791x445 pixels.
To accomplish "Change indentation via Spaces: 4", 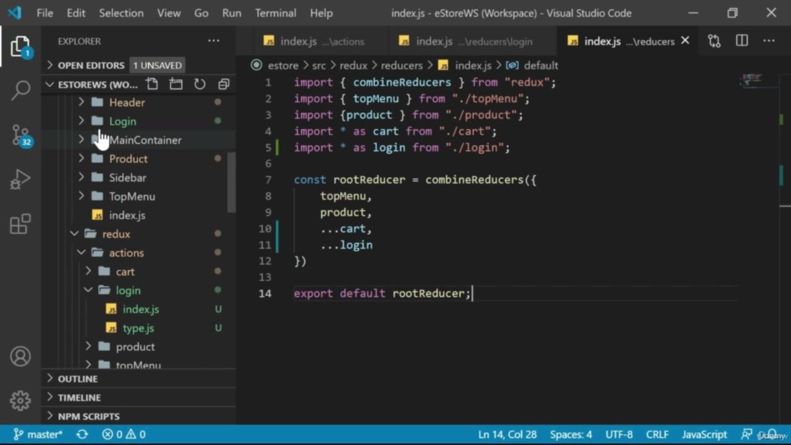I will coord(571,434).
